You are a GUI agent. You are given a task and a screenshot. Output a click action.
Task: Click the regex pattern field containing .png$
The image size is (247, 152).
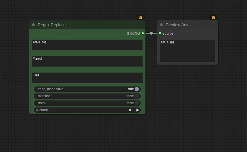click(x=87, y=61)
